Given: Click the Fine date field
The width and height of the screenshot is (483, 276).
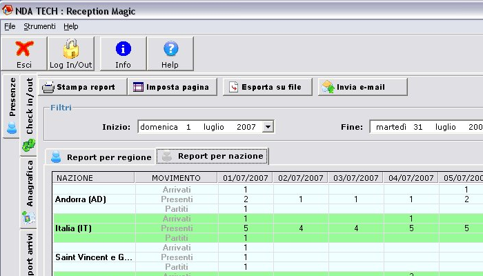Looking at the screenshot, I should 426,127.
